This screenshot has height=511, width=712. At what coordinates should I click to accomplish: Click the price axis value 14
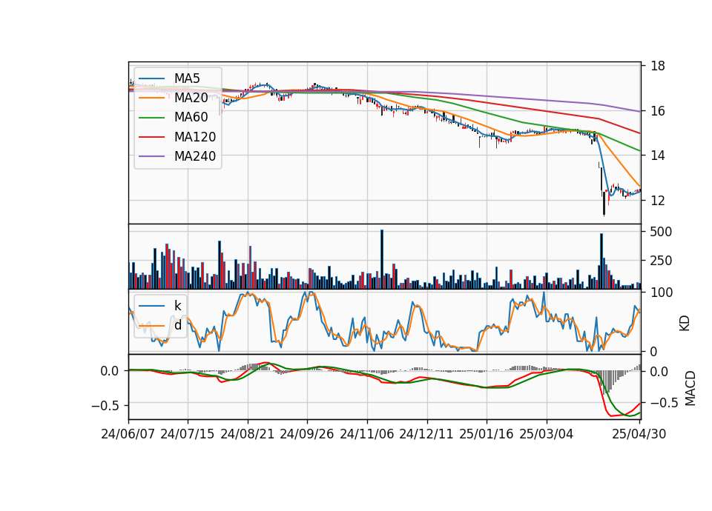(658, 156)
